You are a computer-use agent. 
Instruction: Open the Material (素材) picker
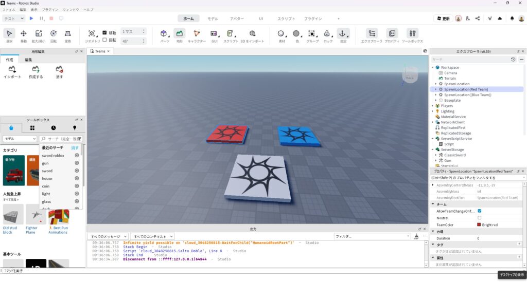point(280,33)
